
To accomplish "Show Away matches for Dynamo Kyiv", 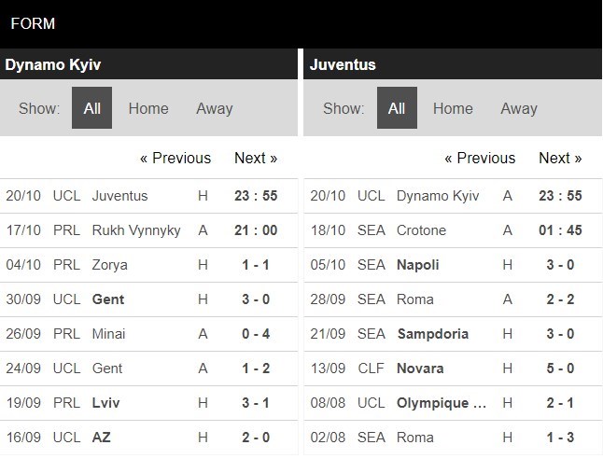I will (214, 108).
